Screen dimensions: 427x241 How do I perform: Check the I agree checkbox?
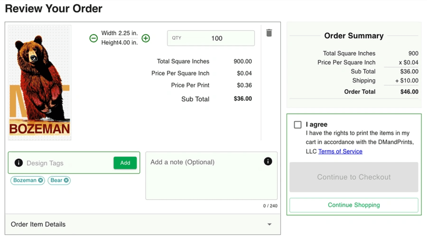point(297,125)
